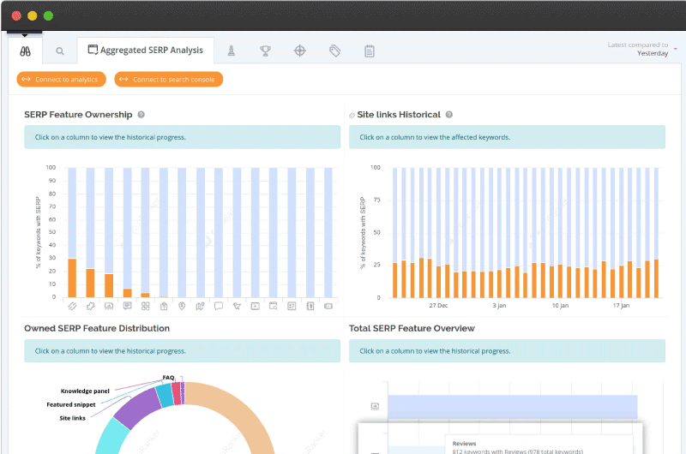
Task: Click the 10 Jan date label
Action: [x=560, y=306]
